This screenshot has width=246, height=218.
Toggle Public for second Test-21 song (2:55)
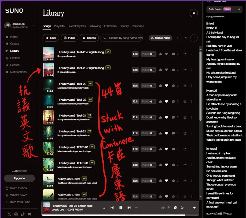click(148, 133)
